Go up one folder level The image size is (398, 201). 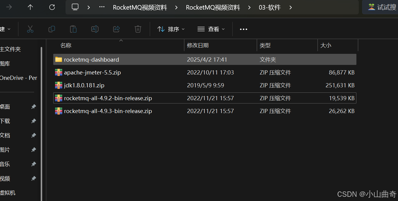pos(30,7)
